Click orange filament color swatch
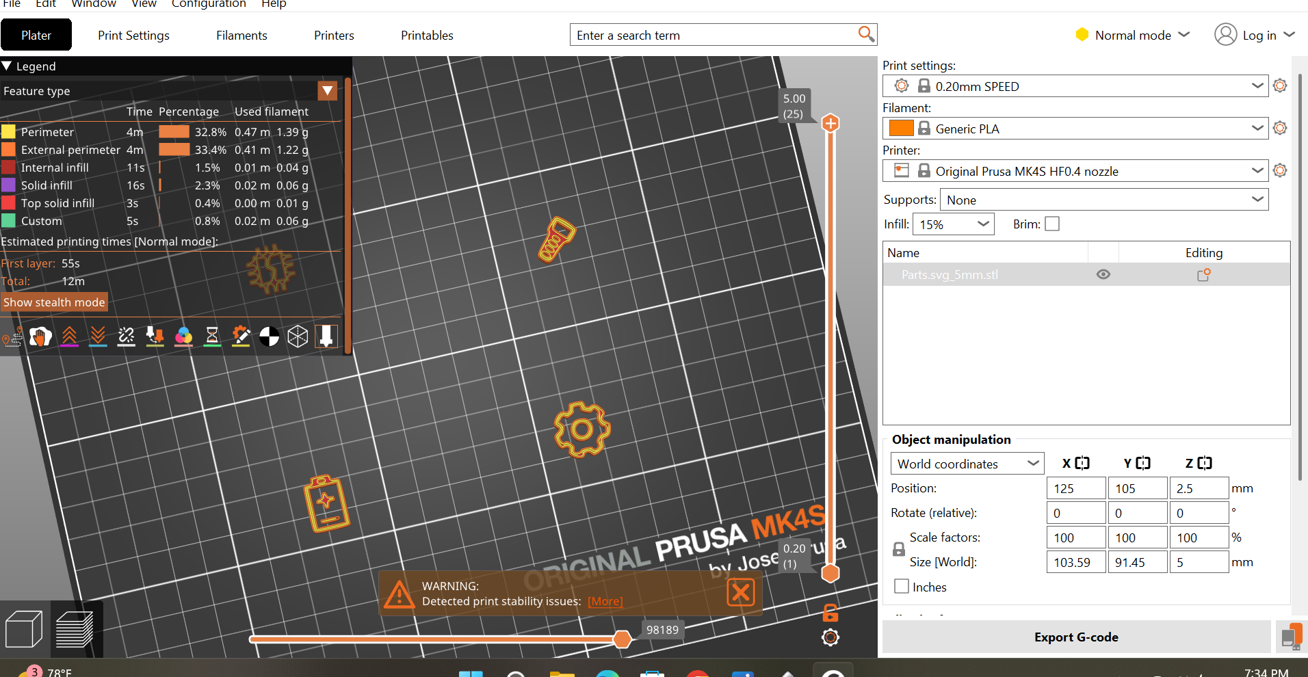The width and height of the screenshot is (1308, 677). 901,128
